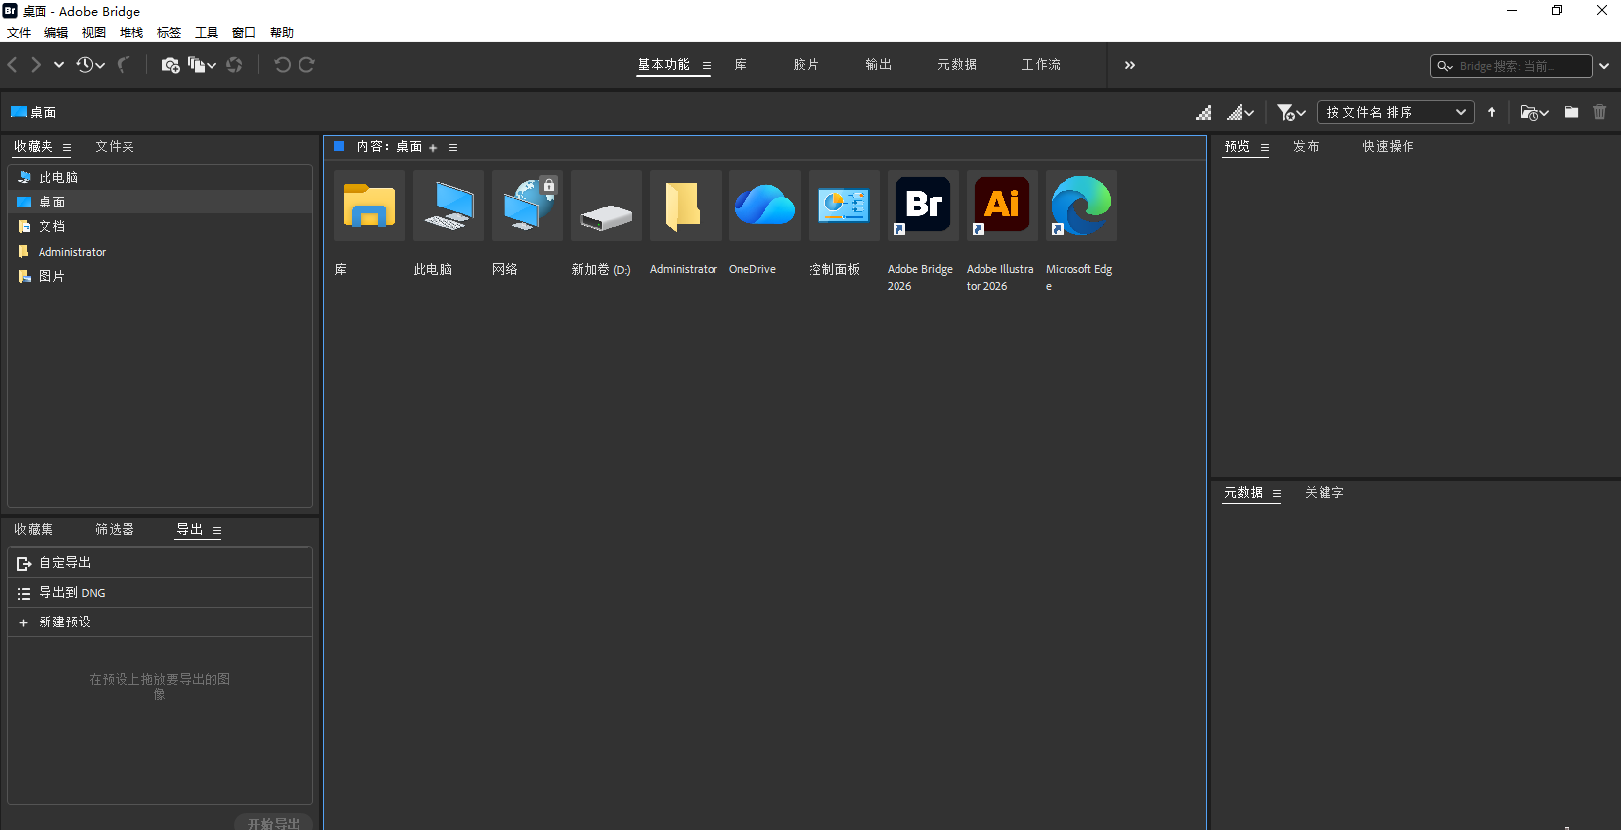The image size is (1621, 830).
Task: Click the create new folder icon
Action: pyautogui.click(x=1571, y=112)
